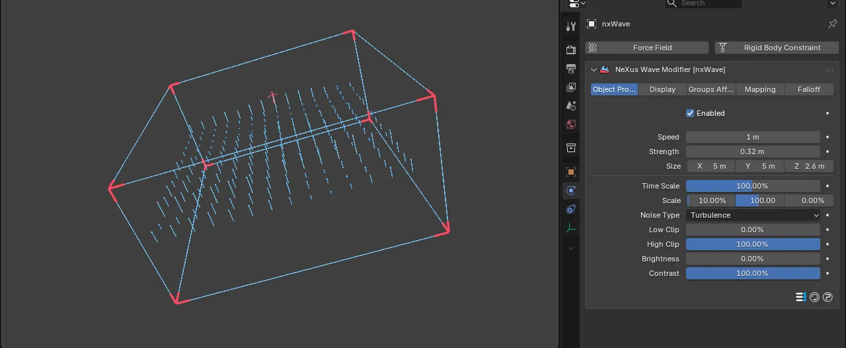Open the Object properties tab
The image size is (846, 348).
pyautogui.click(x=571, y=171)
